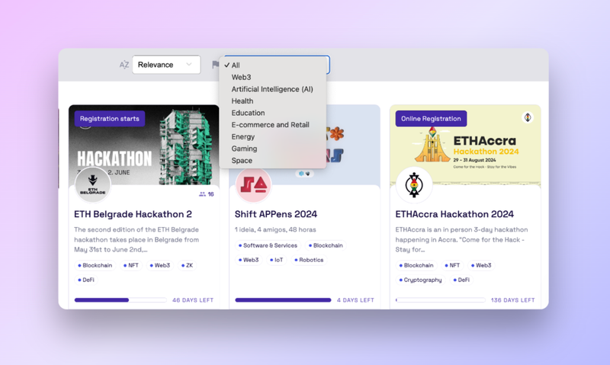Choose the Energy category option
This screenshot has height=365, width=610.
pos(243,136)
